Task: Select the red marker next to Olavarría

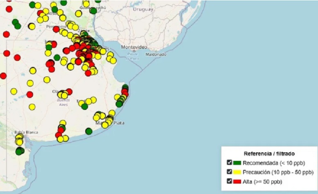Action: pyautogui.click(x=69, y=91)
